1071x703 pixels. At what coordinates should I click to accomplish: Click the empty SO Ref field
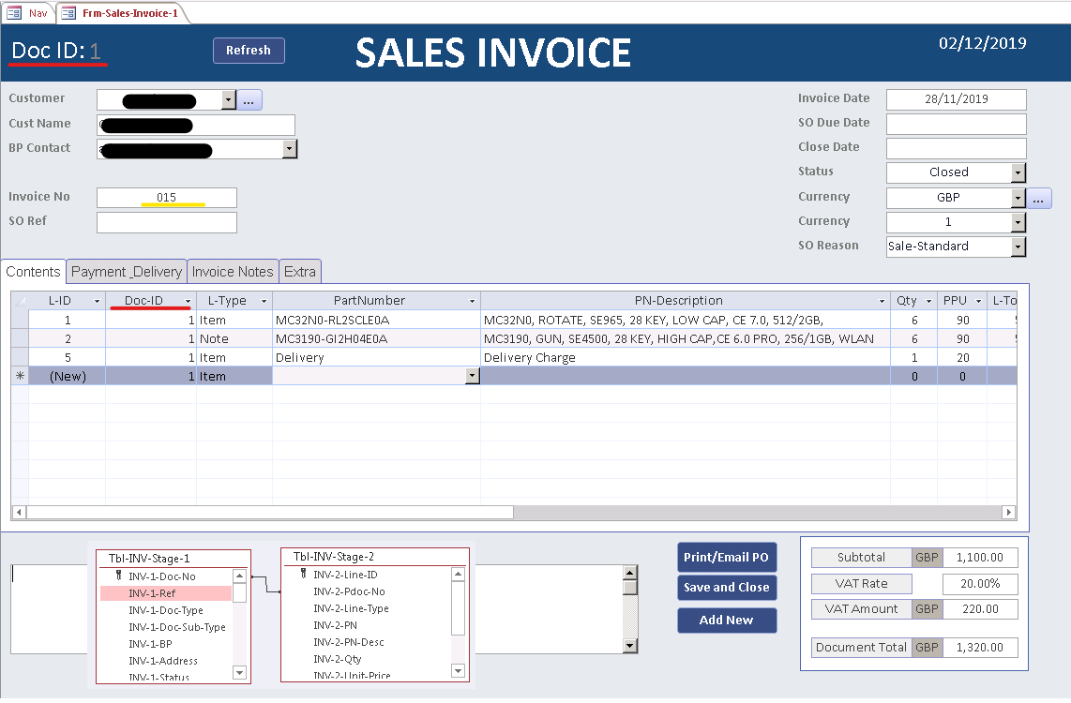click(167, 222)
